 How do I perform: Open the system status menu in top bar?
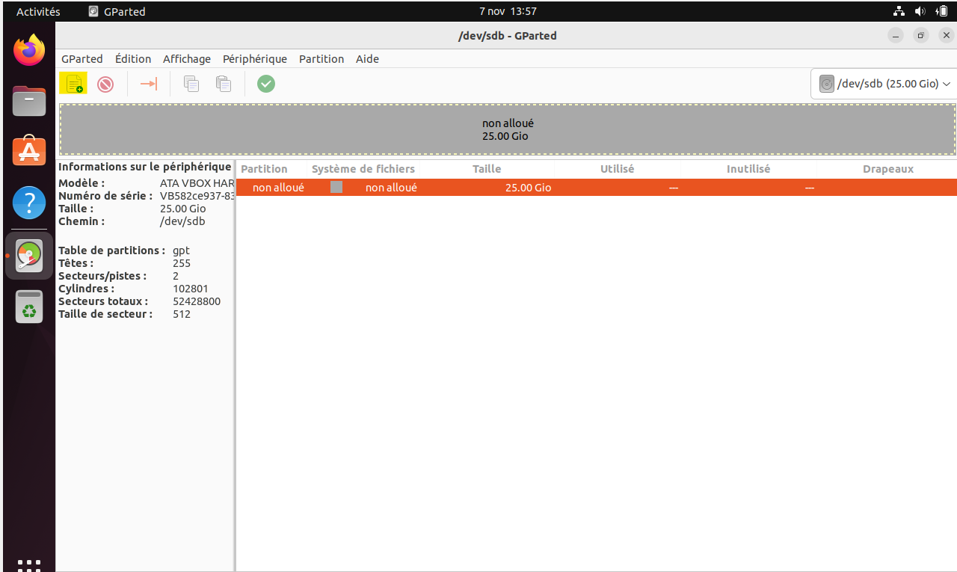920,11
